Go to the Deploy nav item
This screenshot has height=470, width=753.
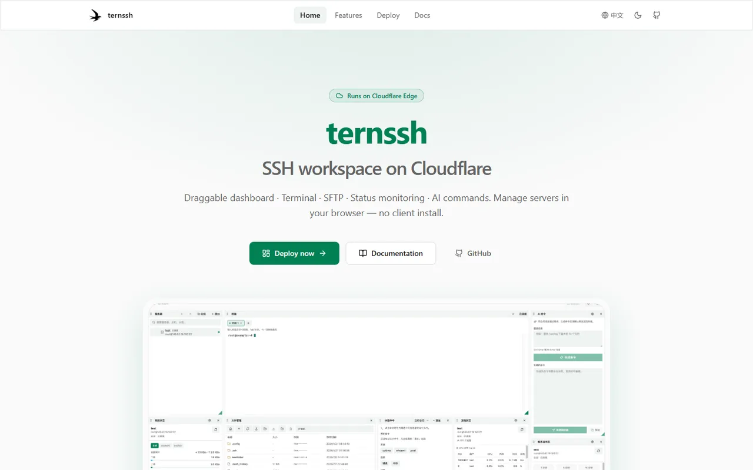pos(388,15)
